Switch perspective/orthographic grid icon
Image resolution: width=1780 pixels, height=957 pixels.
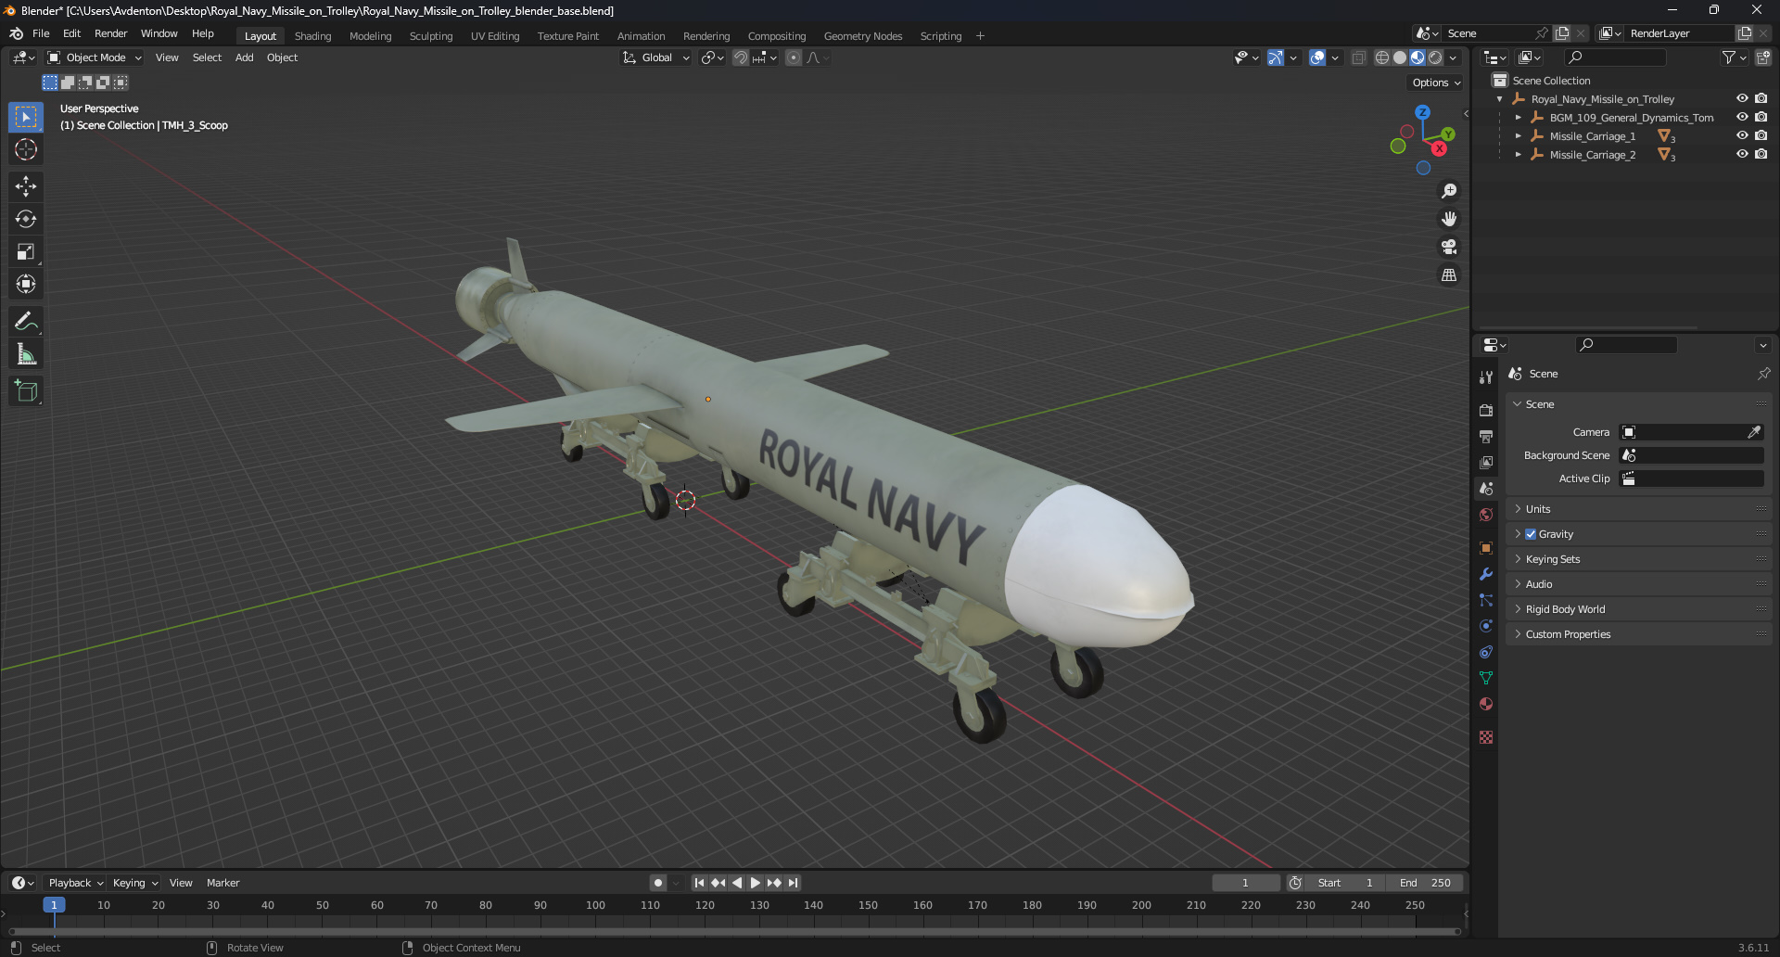point(1449,274)
